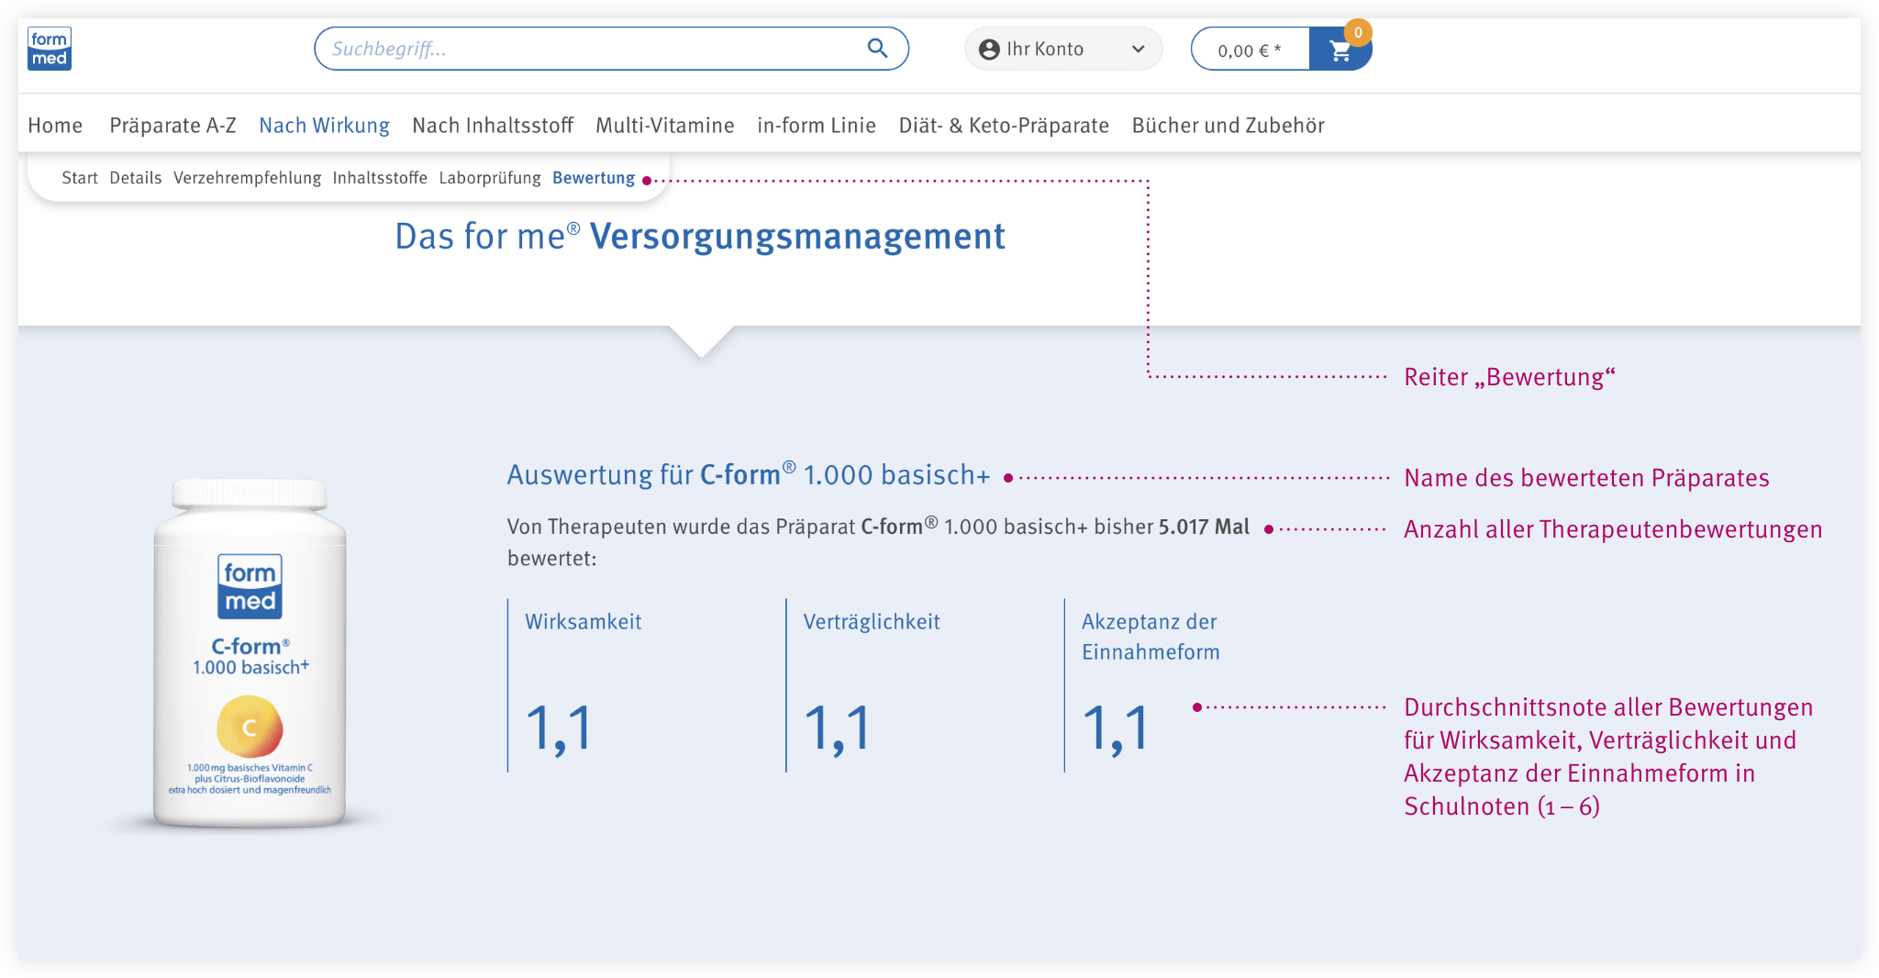1879x978 pixels.
Task: Click 'Auswertung für C-form 1.000 basisch+' heading
Action: click(749, 475)
